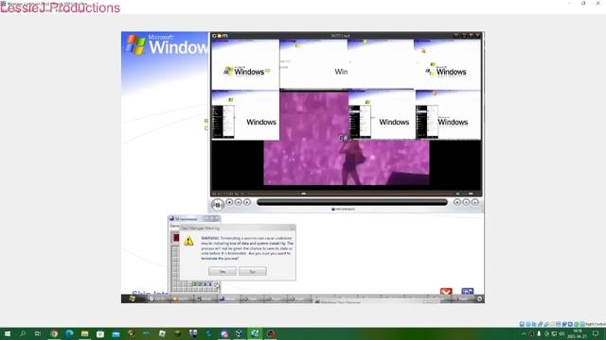Open Microsoft Edge from the taskbar

(x=69, y=333)
